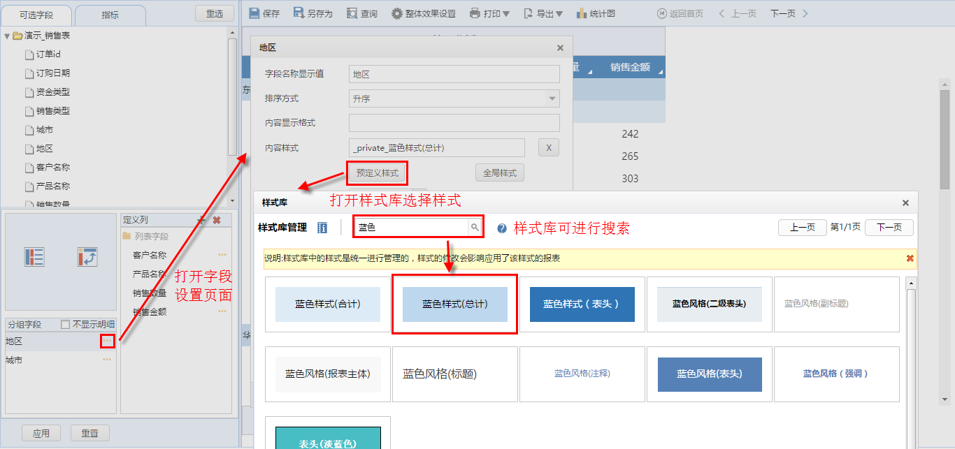Click the Save As (另存为) icon

[x=299, y=13]
